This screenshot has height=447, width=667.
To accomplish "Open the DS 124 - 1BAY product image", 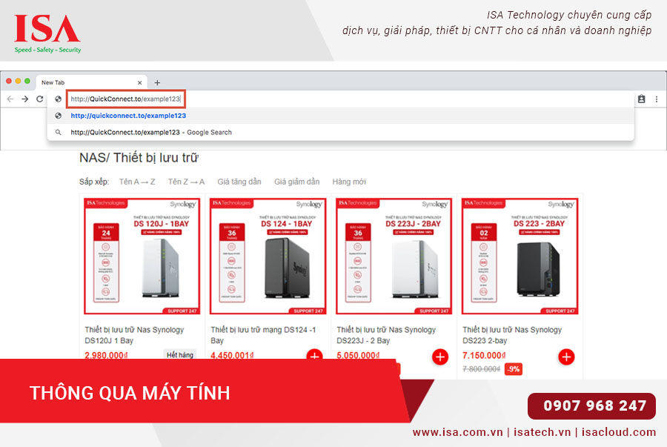I will pos(268,256).
